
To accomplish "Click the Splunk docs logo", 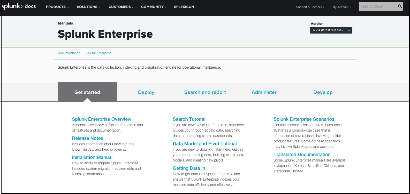I will (x=19, y=6).
